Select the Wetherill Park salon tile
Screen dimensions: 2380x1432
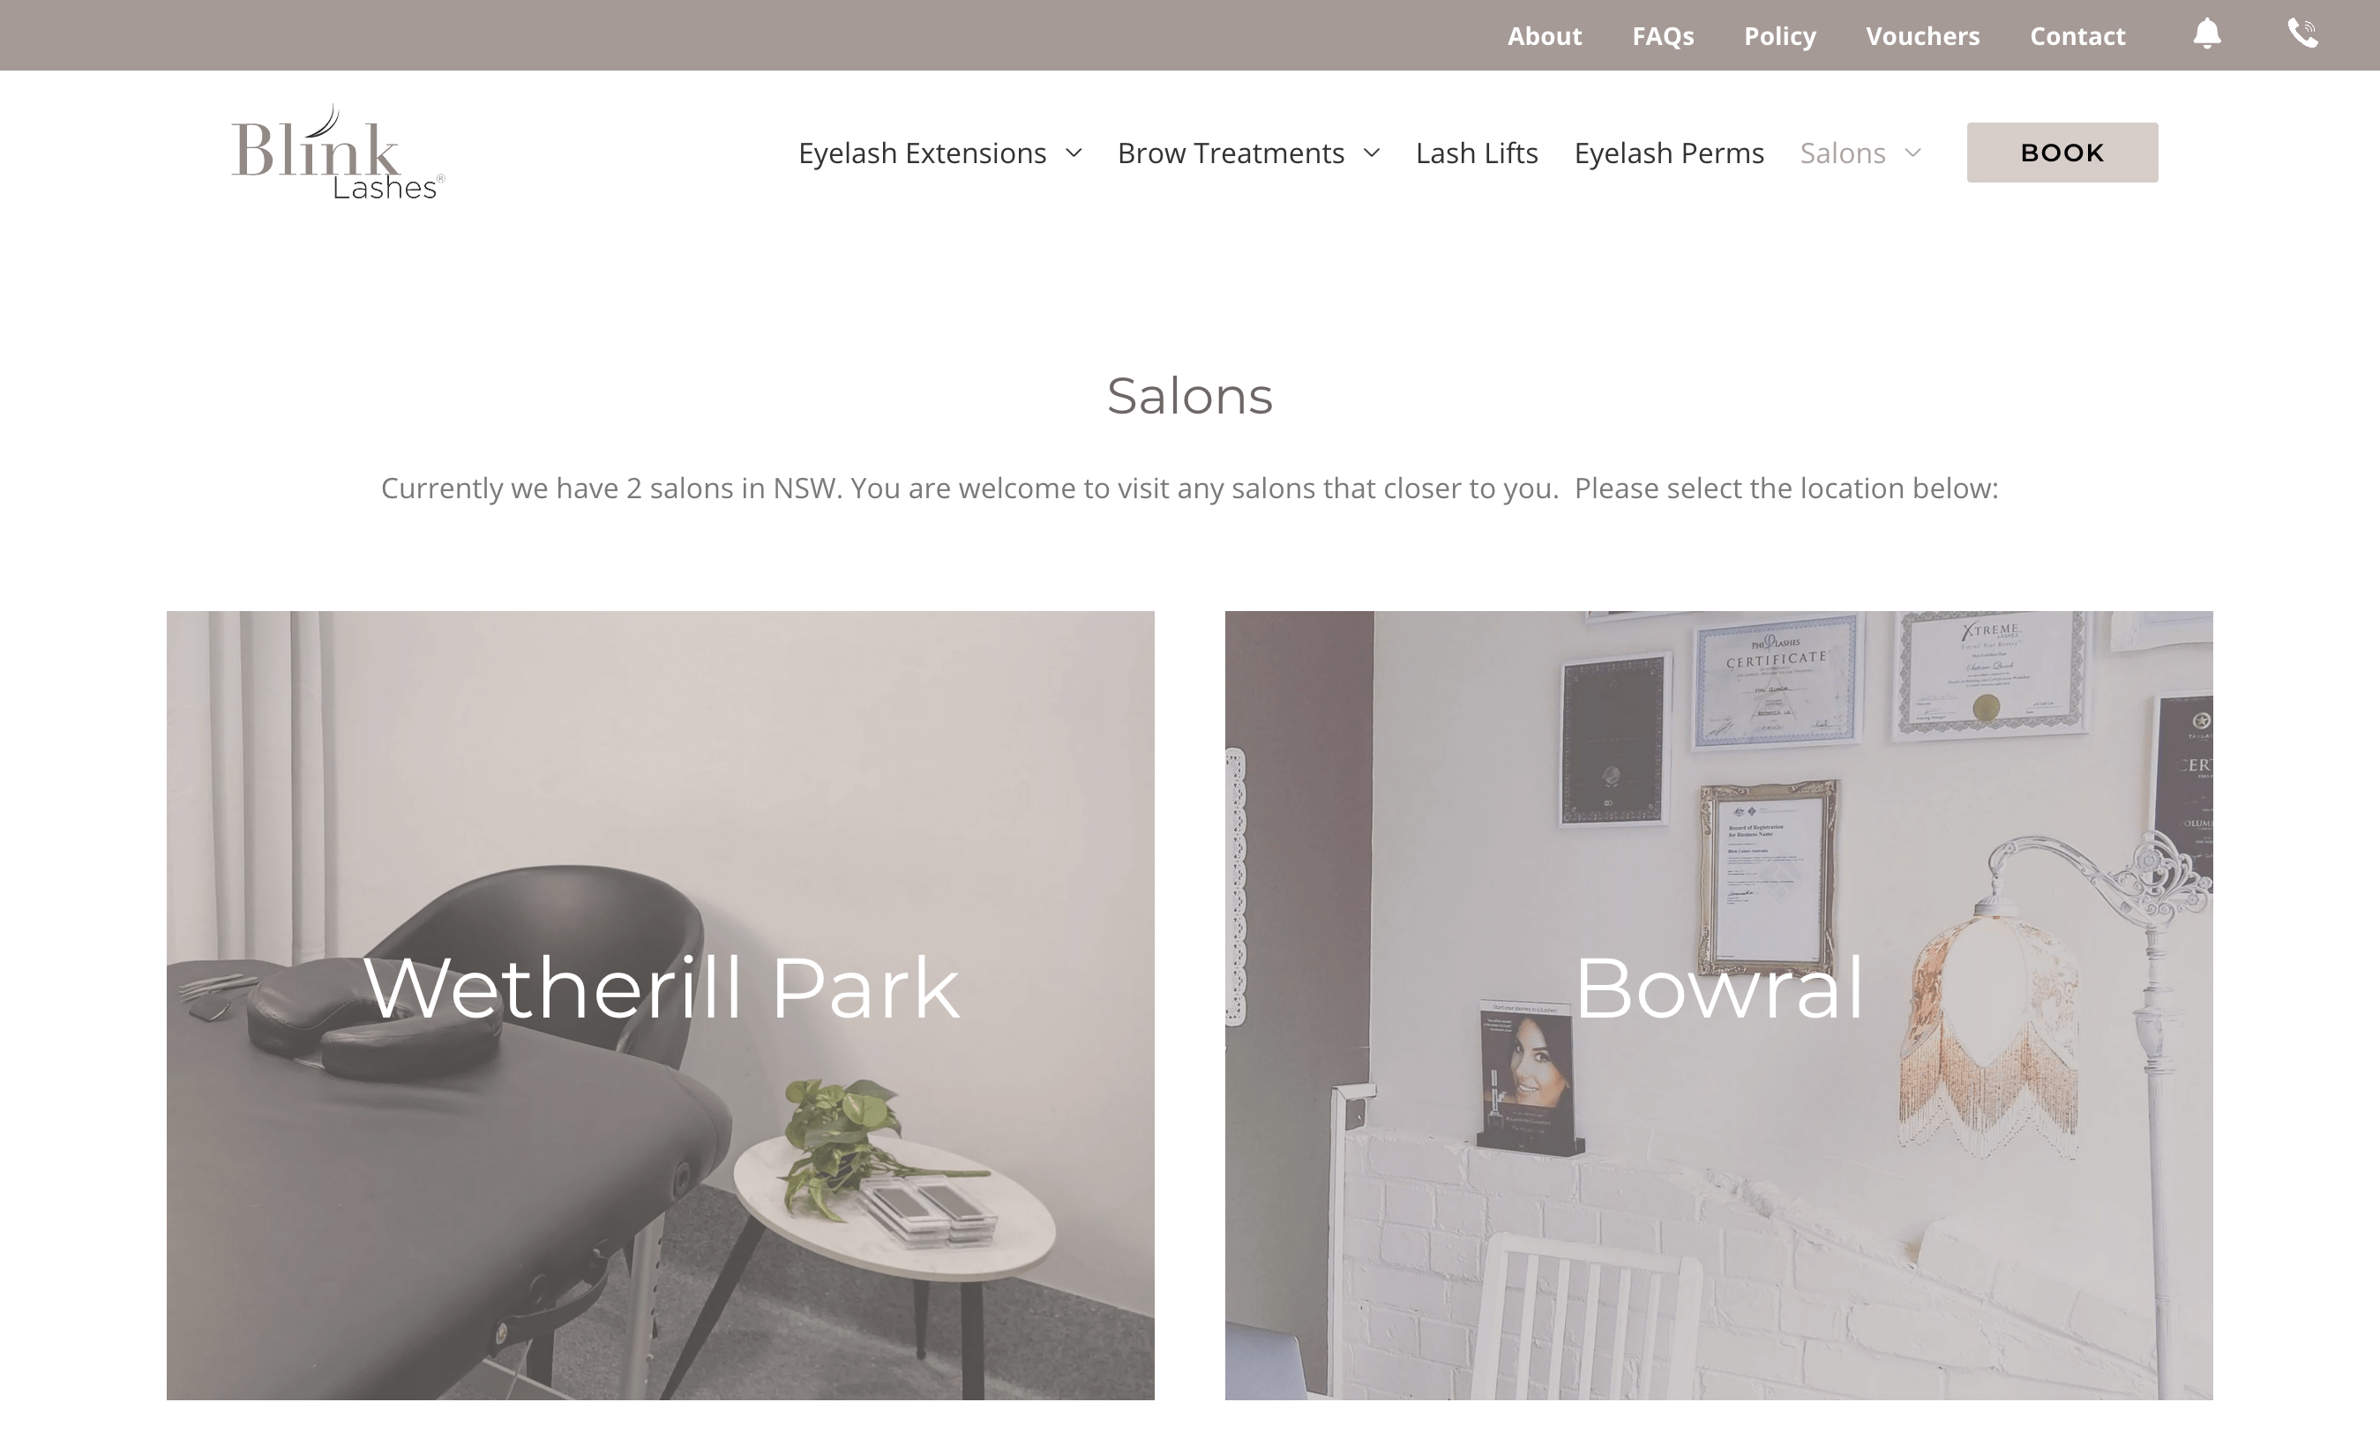point(660,1004)
